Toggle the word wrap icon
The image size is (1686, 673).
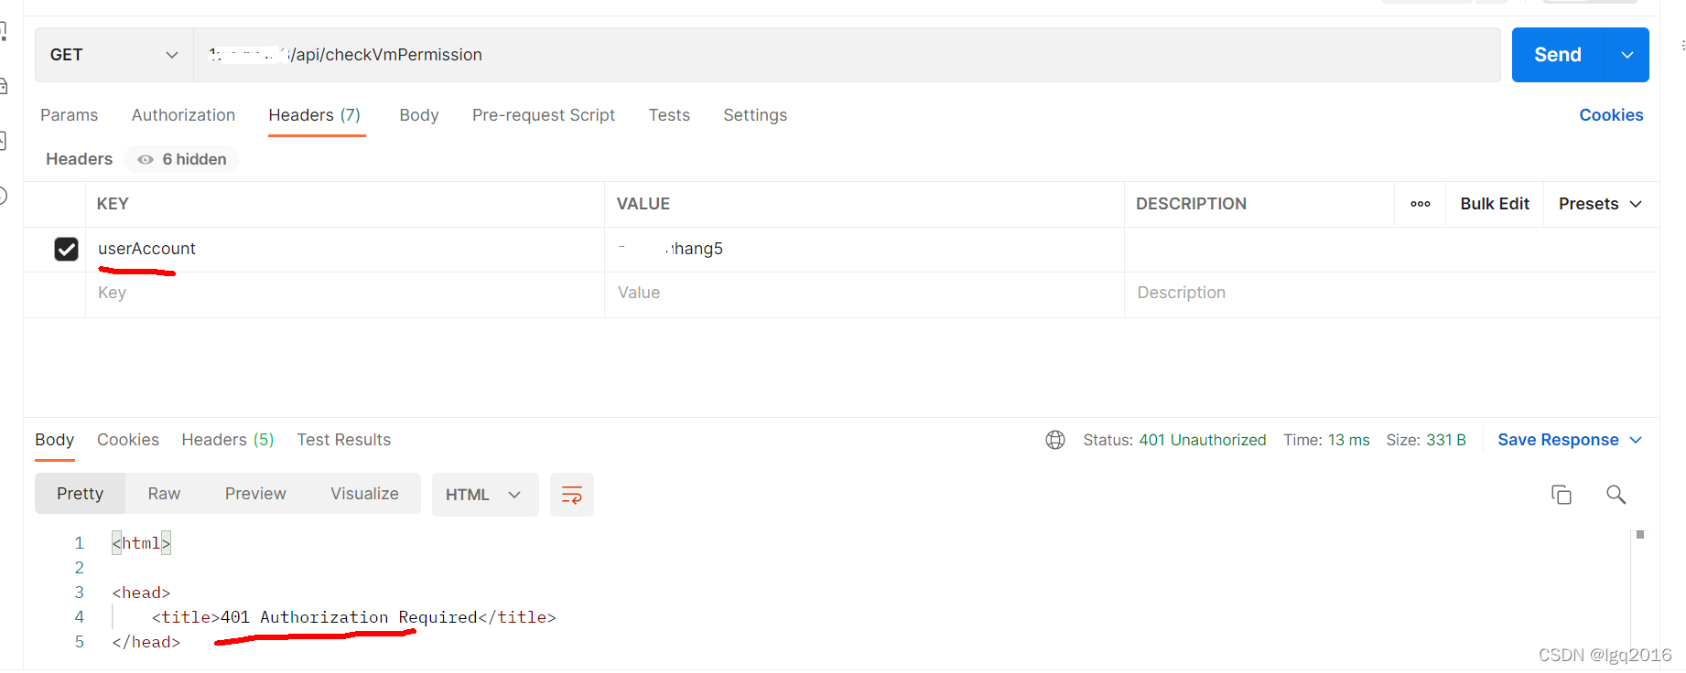pyautogui.click(x=571, y=495)
